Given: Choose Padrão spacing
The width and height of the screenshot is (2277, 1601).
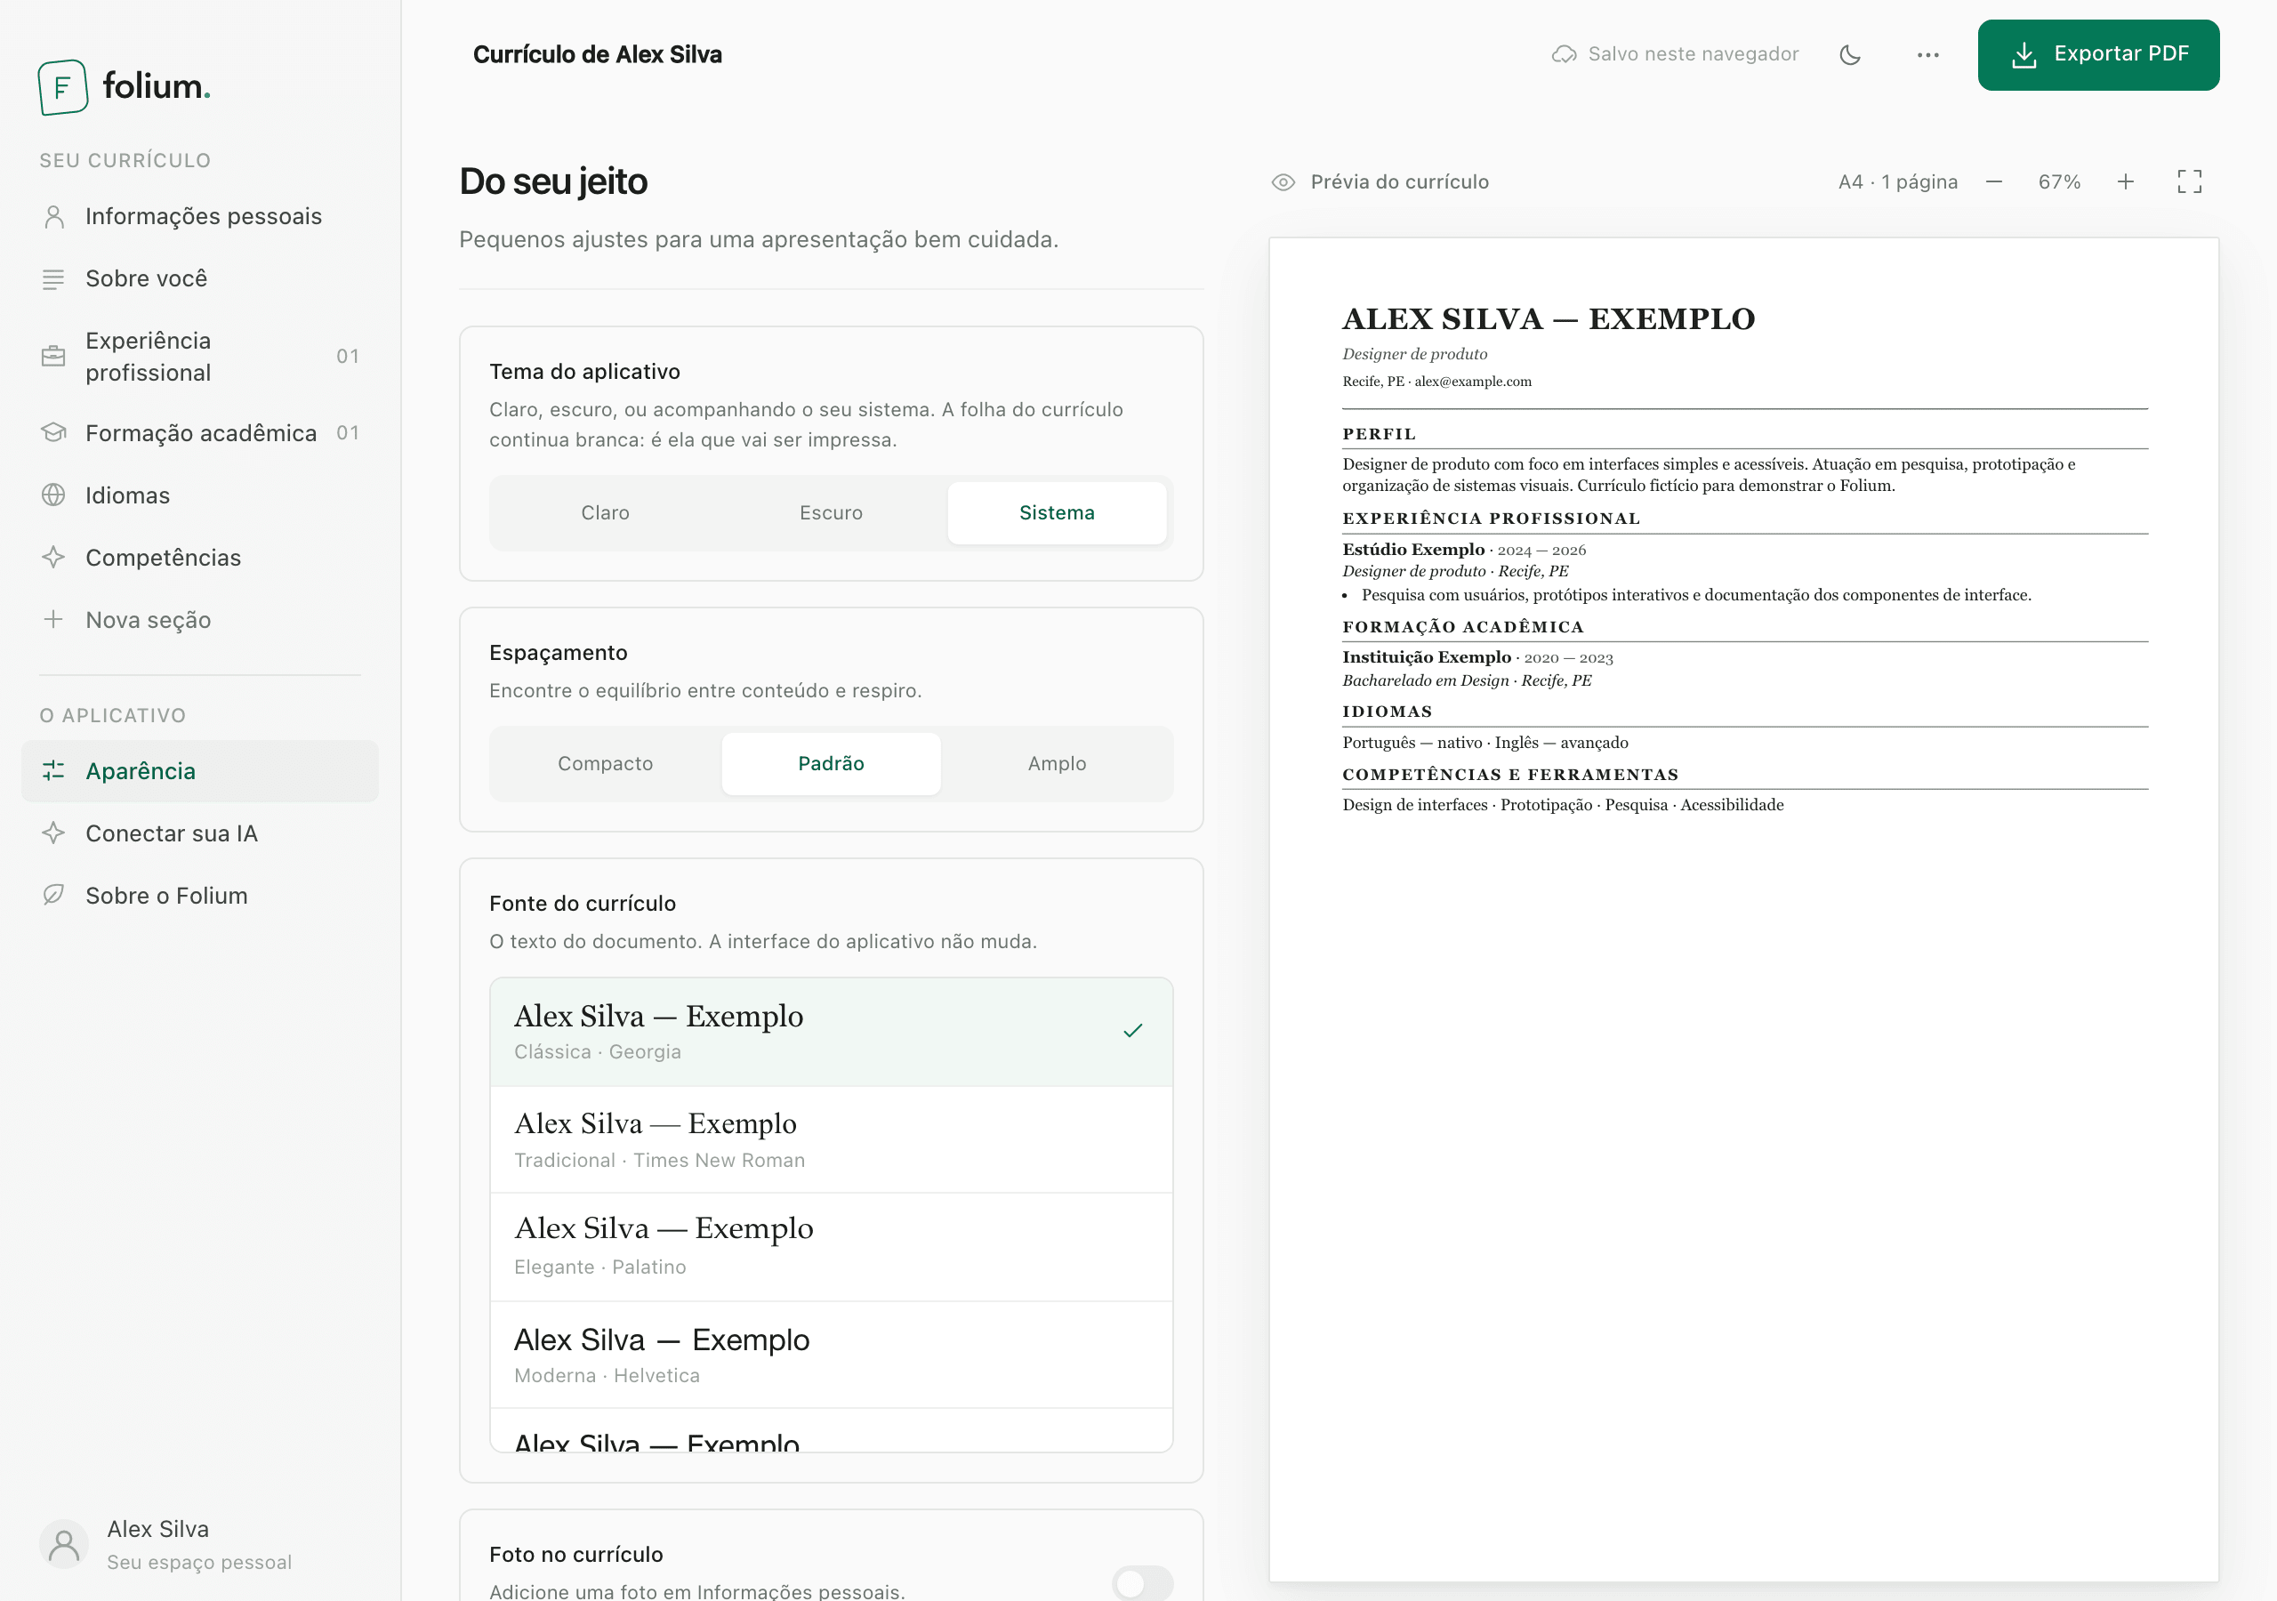Looking at the screenshot, I should pos(831,764).
